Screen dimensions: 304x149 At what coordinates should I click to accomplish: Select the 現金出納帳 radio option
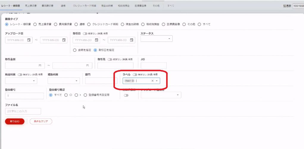click(122, 24)
